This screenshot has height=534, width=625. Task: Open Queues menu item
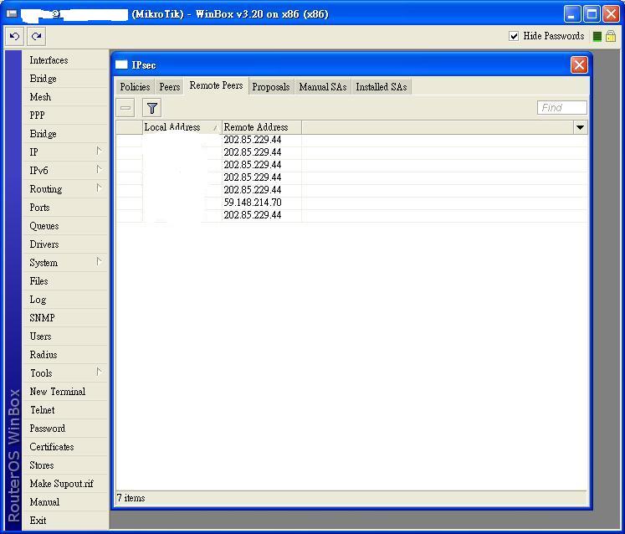[x=65, y=226]
